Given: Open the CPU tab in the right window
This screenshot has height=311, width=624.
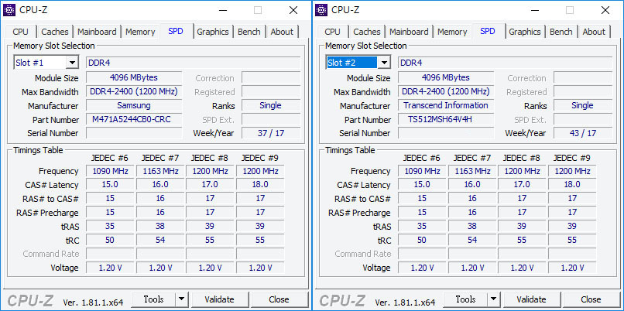Looking at the screenshot, I should [333, 32].
